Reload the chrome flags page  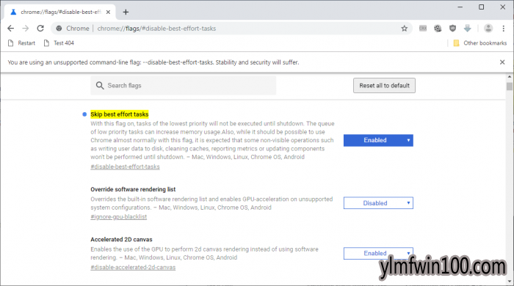pyautogui.click(x=40, y=29)
